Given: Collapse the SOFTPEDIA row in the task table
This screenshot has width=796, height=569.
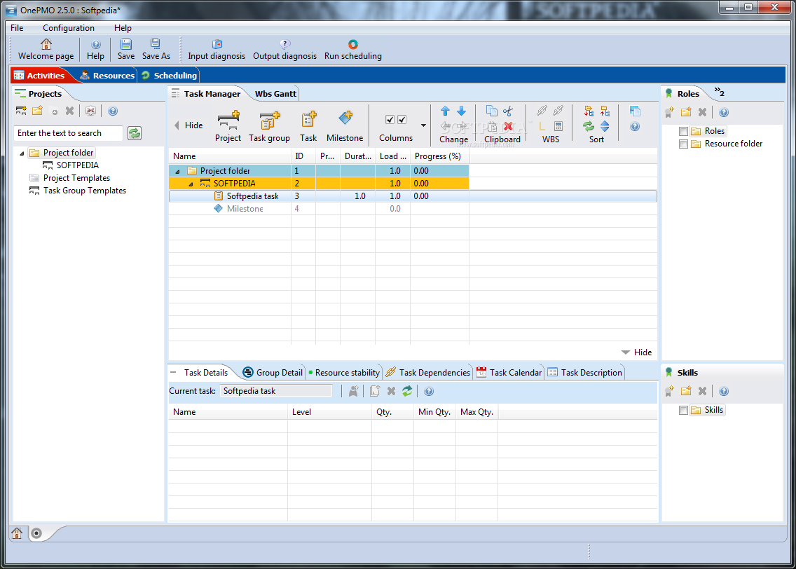Looking at the screenshot, I should [x=191, y=184].
